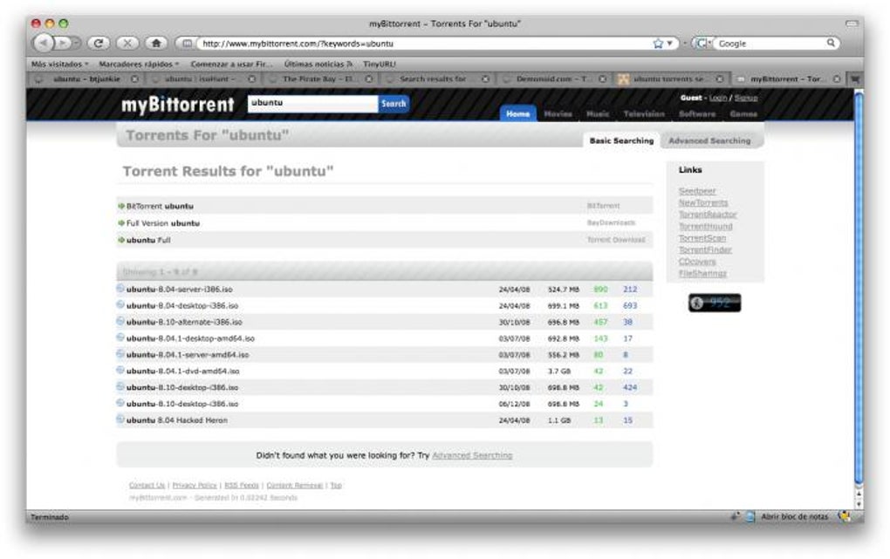Screen dimensions: 890x559
Task: Click the 952 visitor counter badge
Action: coord(715,303)
